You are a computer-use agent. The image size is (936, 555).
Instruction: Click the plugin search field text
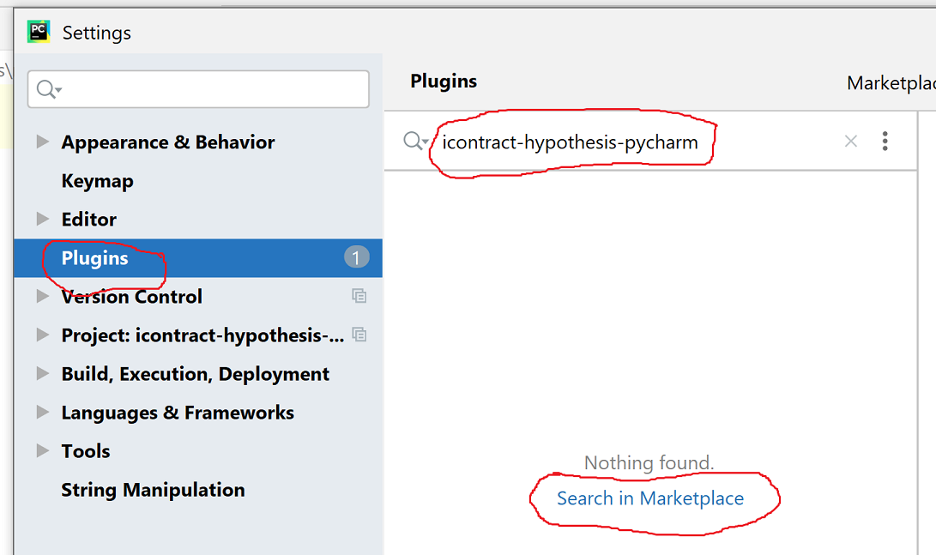pos(570,142)
